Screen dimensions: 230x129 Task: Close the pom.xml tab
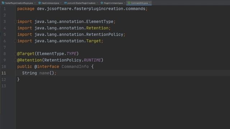[x=97, y=3]
